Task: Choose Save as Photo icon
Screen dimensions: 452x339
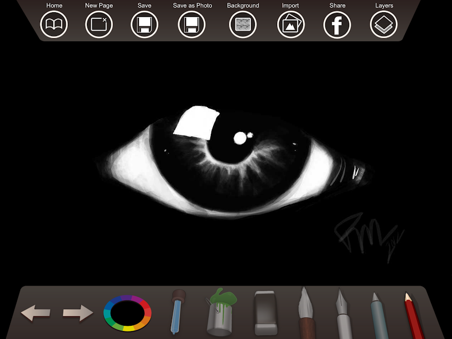Action: [192, 24]
